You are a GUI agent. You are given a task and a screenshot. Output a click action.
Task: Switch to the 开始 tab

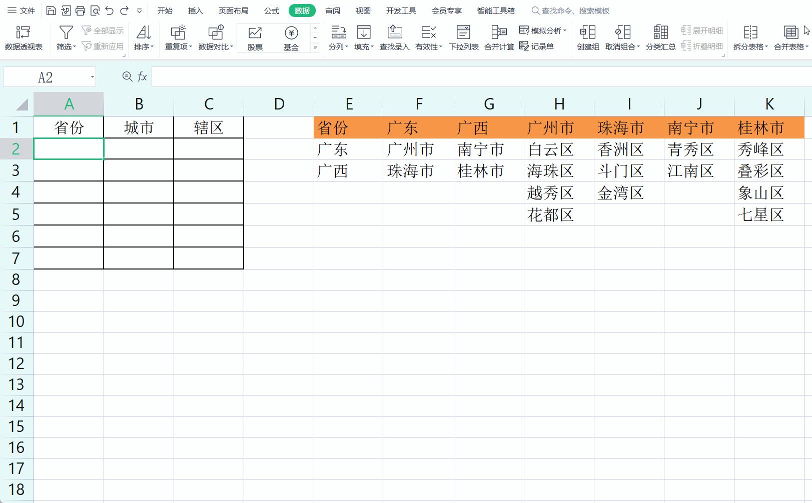click(x=165, y=10)
